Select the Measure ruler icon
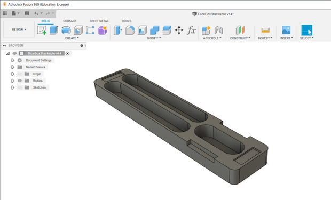 tap(265, 30)
